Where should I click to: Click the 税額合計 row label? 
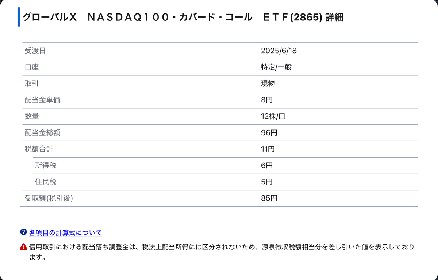[x=39, y=149]
